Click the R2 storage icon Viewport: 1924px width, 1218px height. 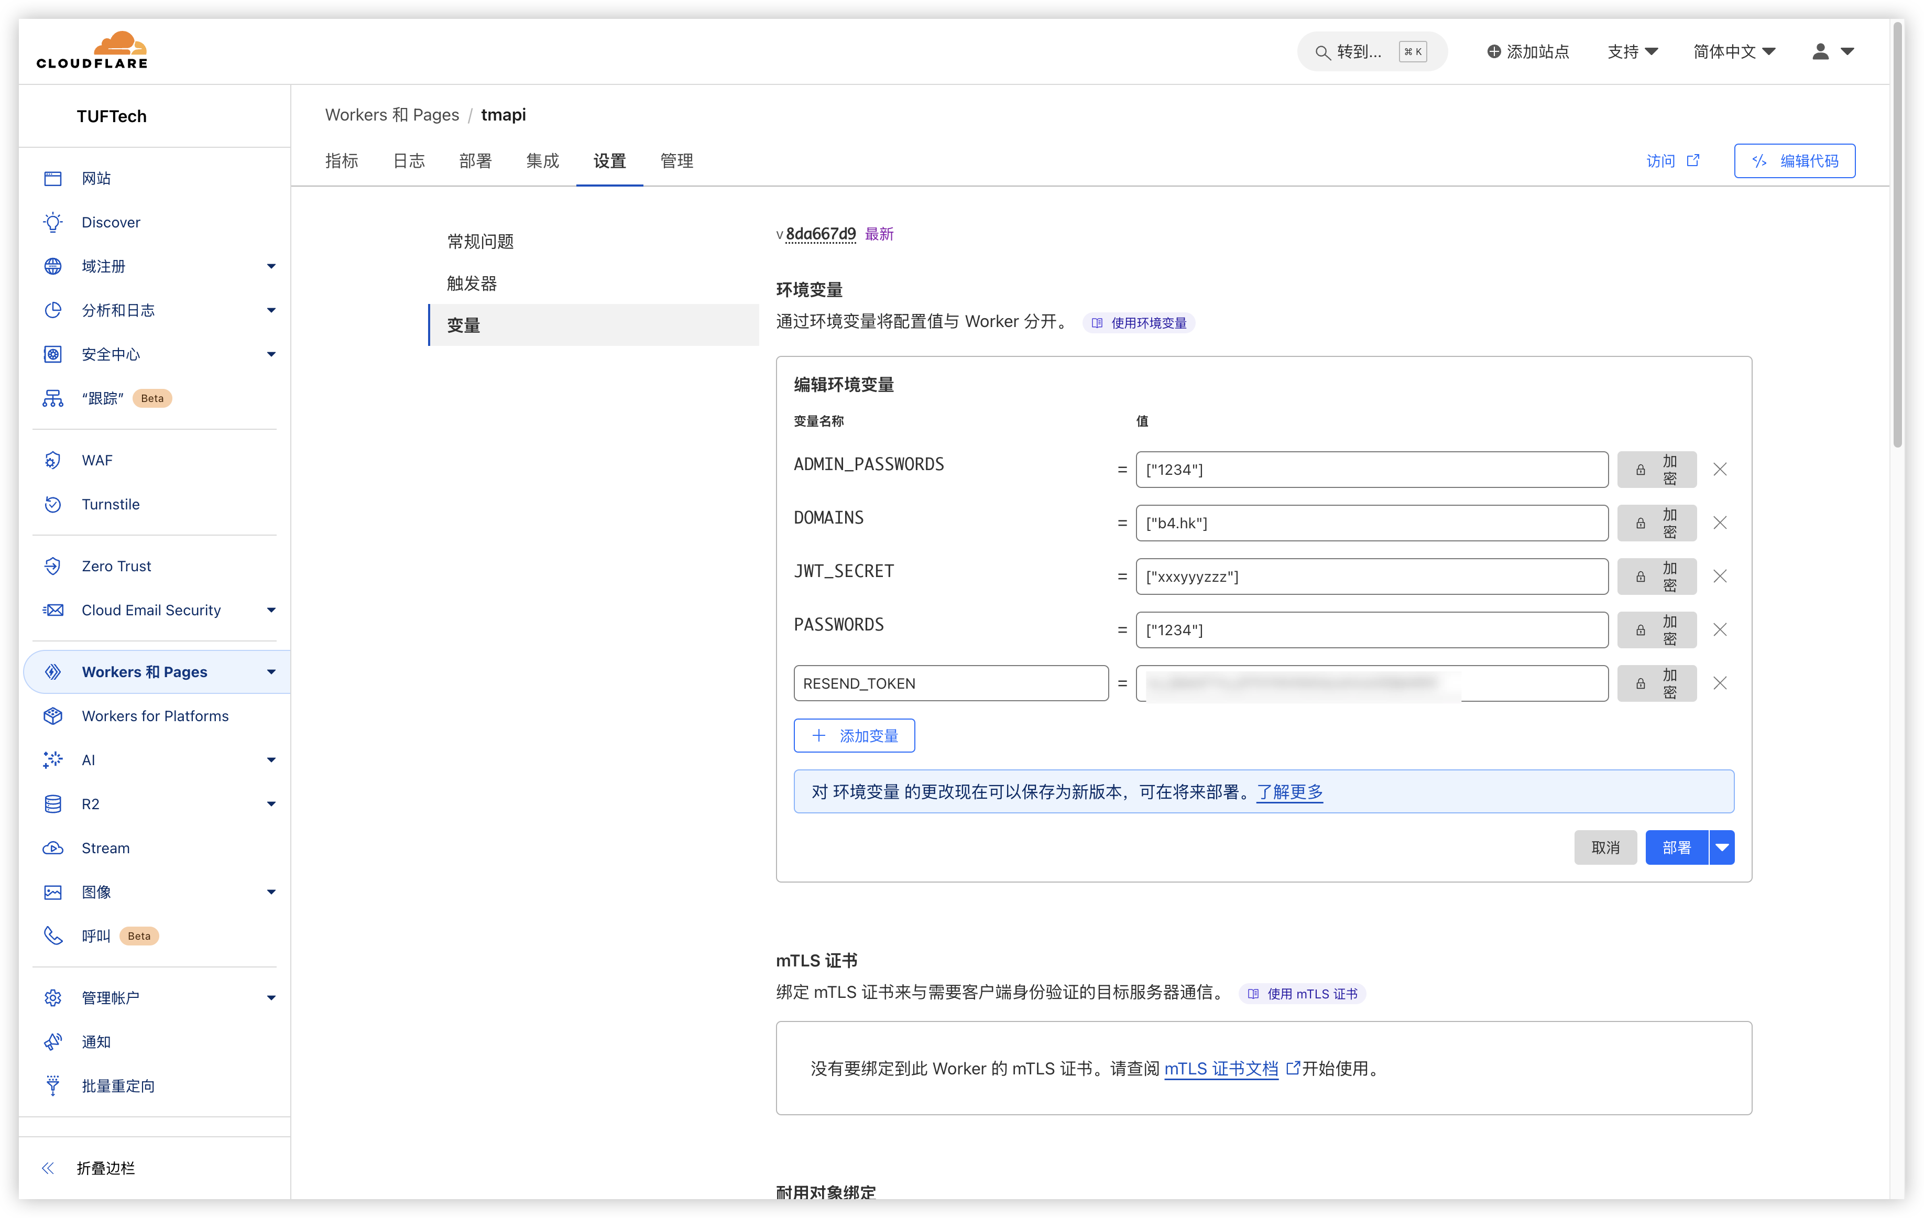click(53, 804)
